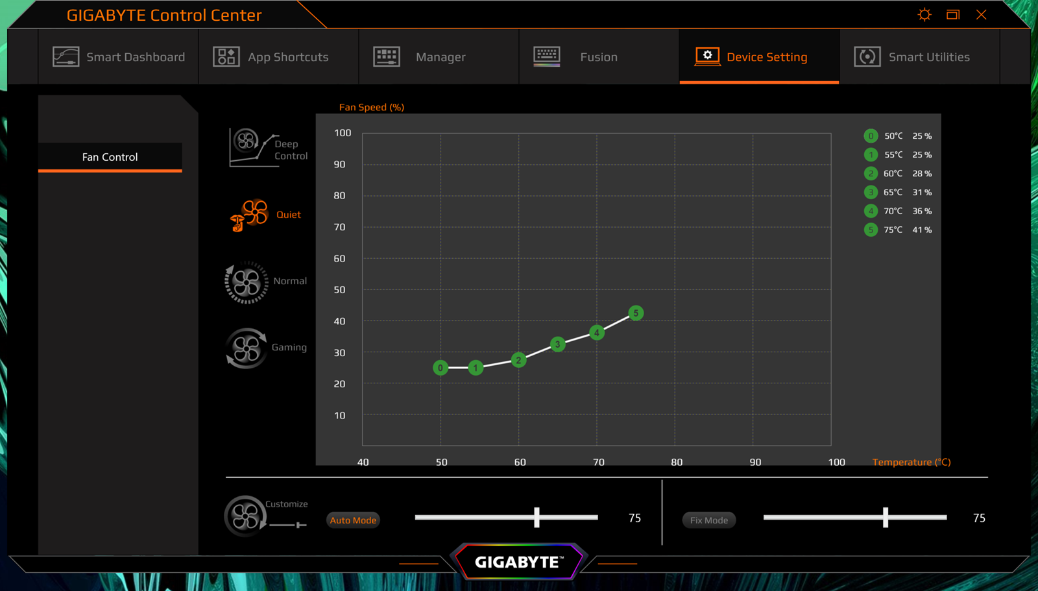
Task: Click the Temperature (°C) axis label
Action: (911, 462)
